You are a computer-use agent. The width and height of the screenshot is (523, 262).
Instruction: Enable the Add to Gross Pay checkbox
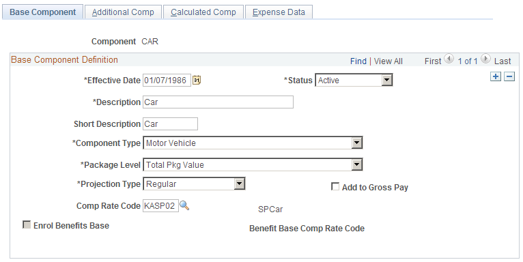[335, 186]
